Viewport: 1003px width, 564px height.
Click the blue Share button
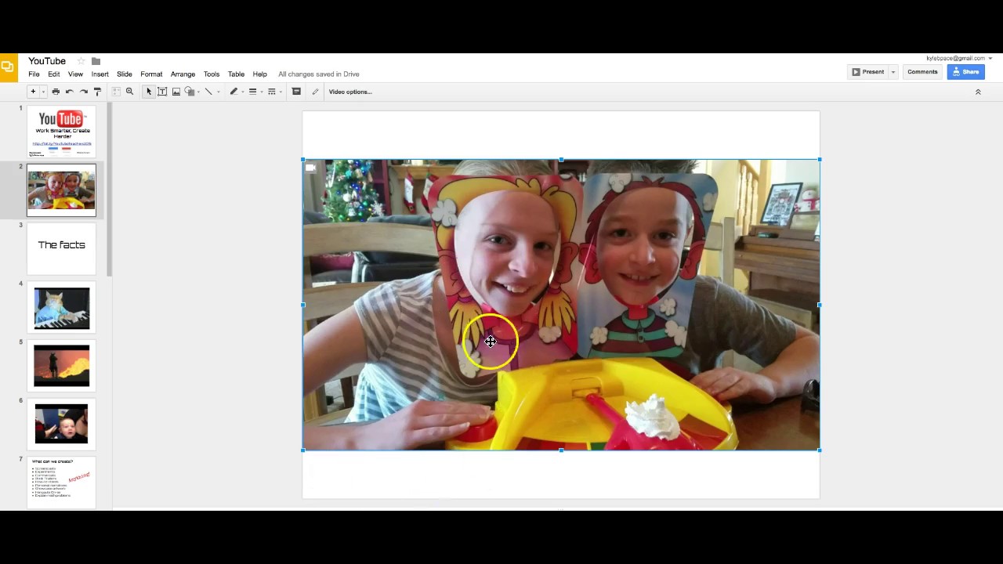(x=965, y=72)
